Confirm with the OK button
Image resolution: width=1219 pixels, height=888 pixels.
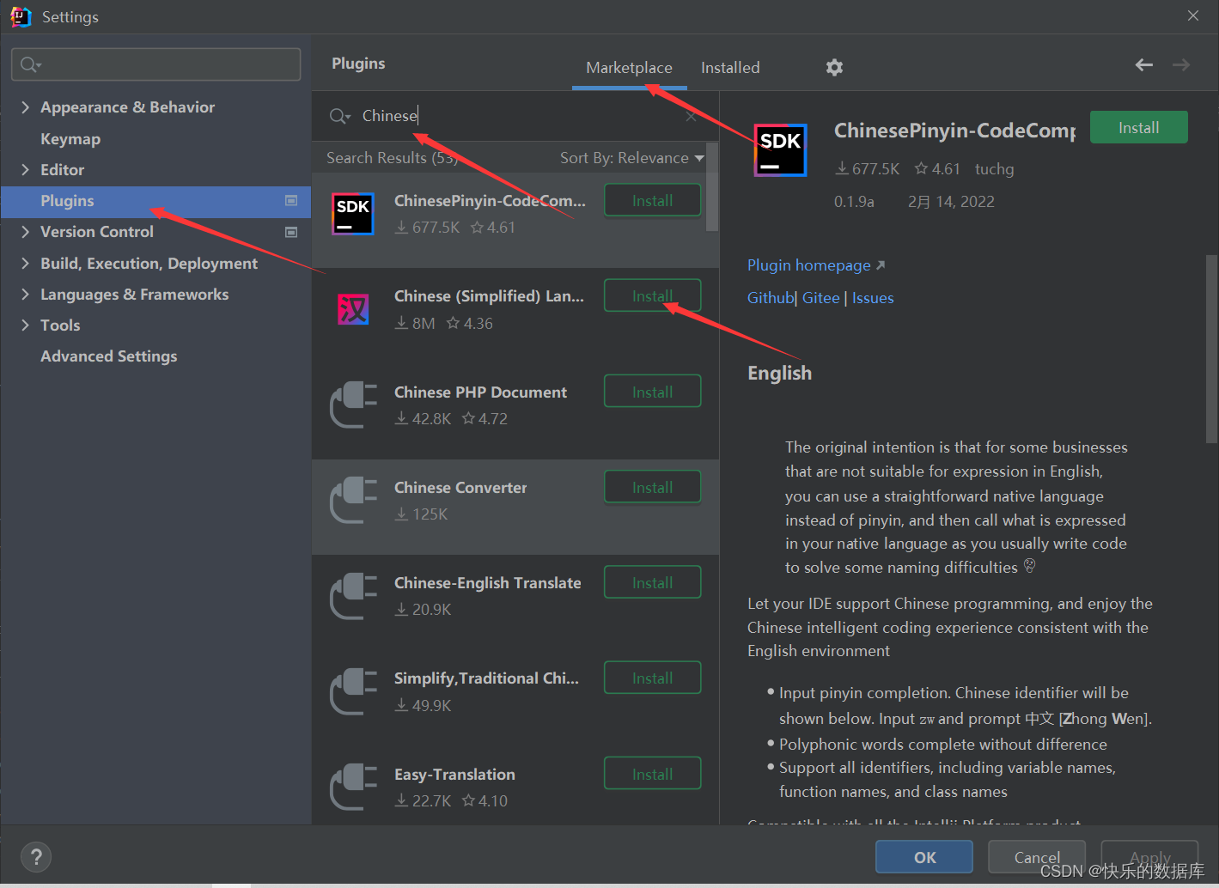point(924,857)
